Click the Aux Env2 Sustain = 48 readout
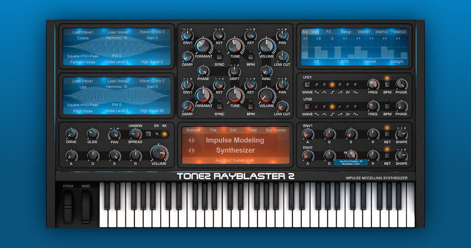 pos(235,161)
